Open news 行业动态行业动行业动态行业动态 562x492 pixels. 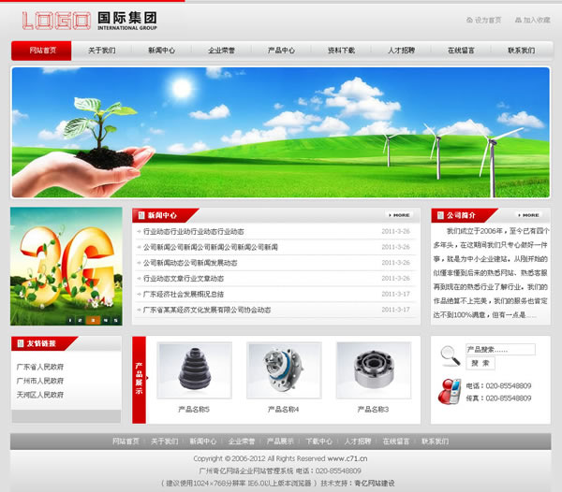(x=194, y=232)
